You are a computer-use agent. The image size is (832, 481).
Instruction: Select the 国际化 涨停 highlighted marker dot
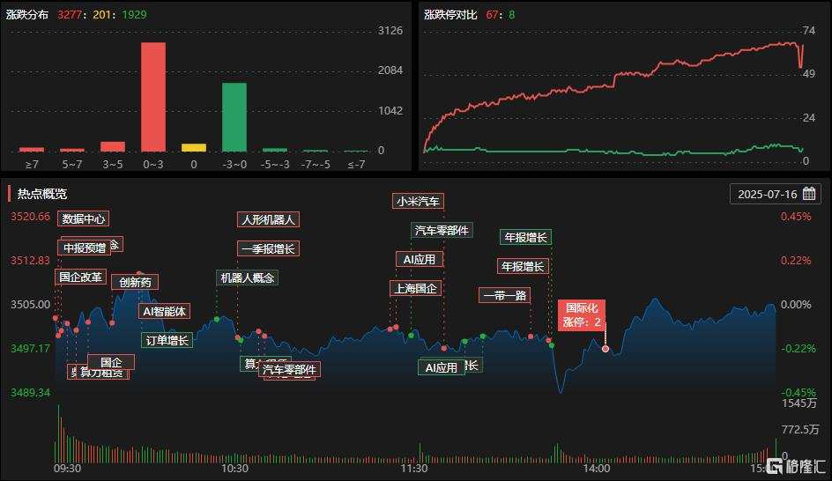605,349
